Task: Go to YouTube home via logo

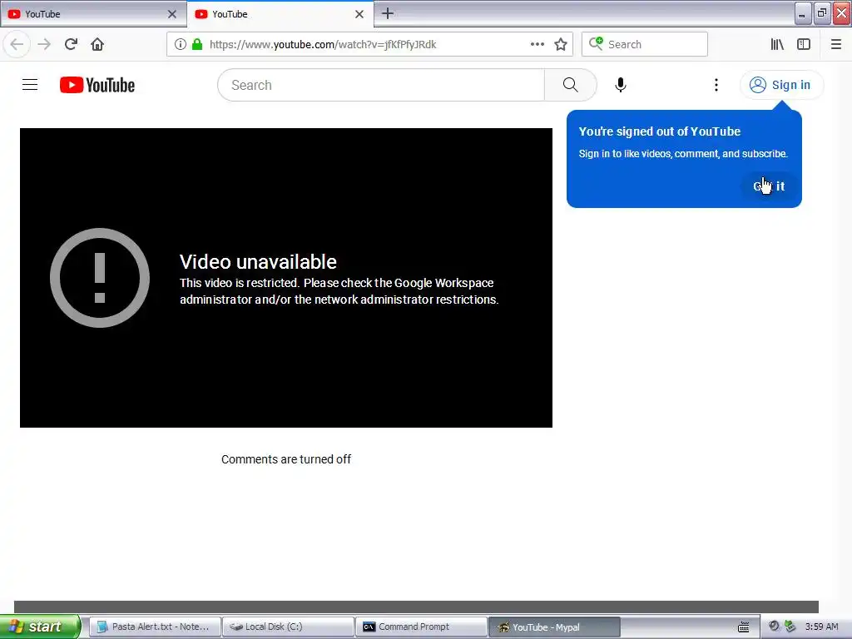Action: [97, 86]
